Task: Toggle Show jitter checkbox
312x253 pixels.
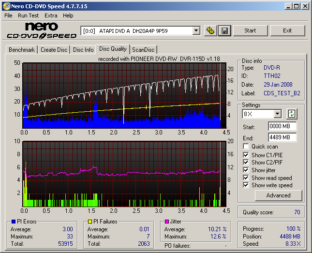Action: tap(246, 170)
